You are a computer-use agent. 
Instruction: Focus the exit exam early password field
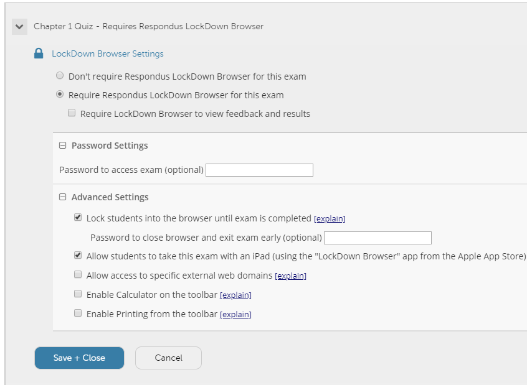coord(377,238)
